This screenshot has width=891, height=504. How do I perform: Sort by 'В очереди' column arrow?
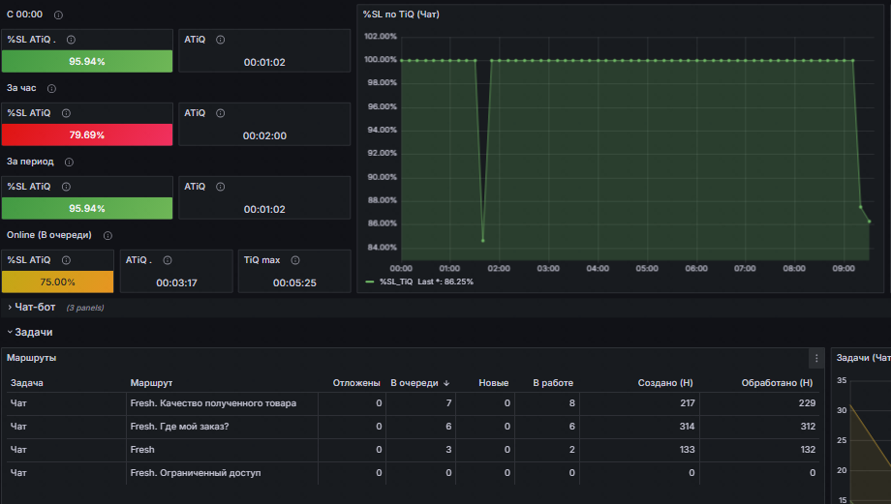click(446, 384)
